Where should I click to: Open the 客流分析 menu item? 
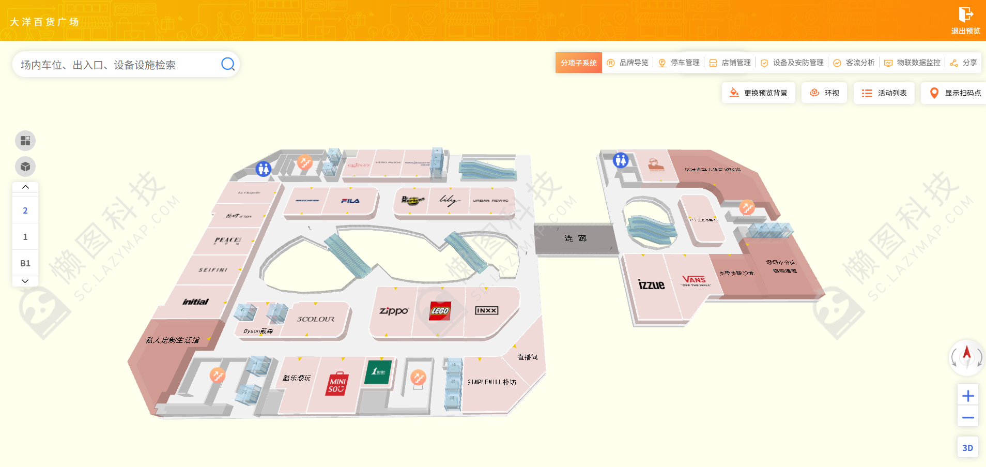point(854,63)
